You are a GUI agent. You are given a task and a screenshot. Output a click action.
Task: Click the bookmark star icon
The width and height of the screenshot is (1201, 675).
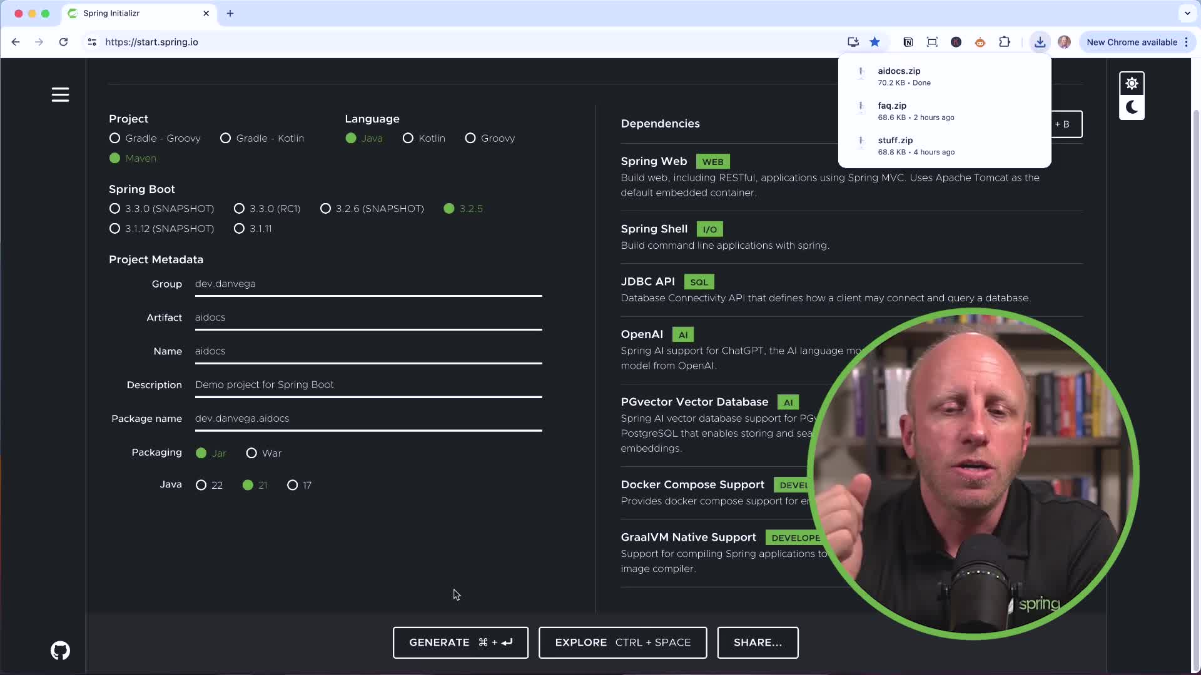coord(874,42)
